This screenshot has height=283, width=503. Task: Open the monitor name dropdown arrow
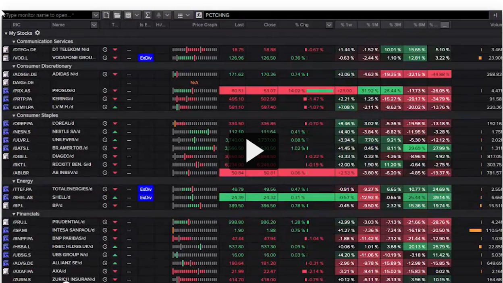[96, 15]
